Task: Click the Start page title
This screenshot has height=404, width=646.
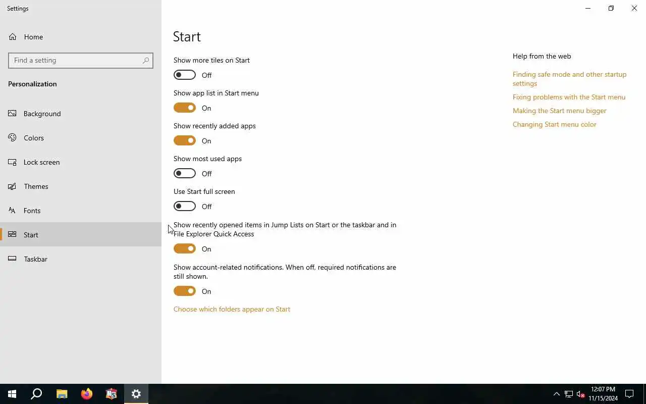Action: [187, 36]
